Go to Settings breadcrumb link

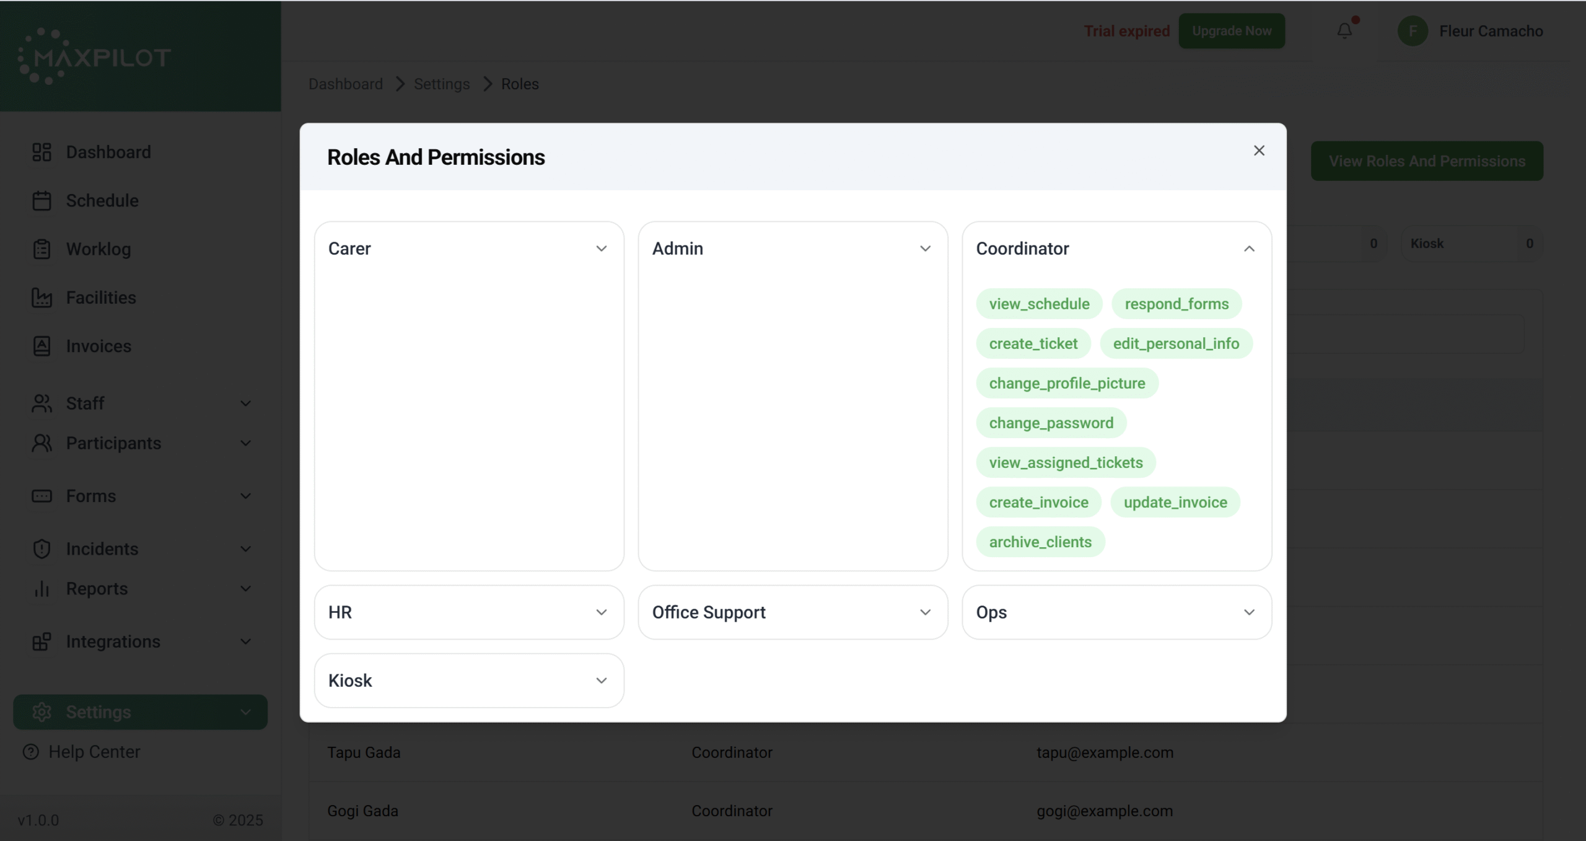[x=441, y=84]
